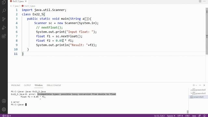Open the Source Control view
Image resolution: width=208 pixels, height=117 pixels.
coord(4,19)
